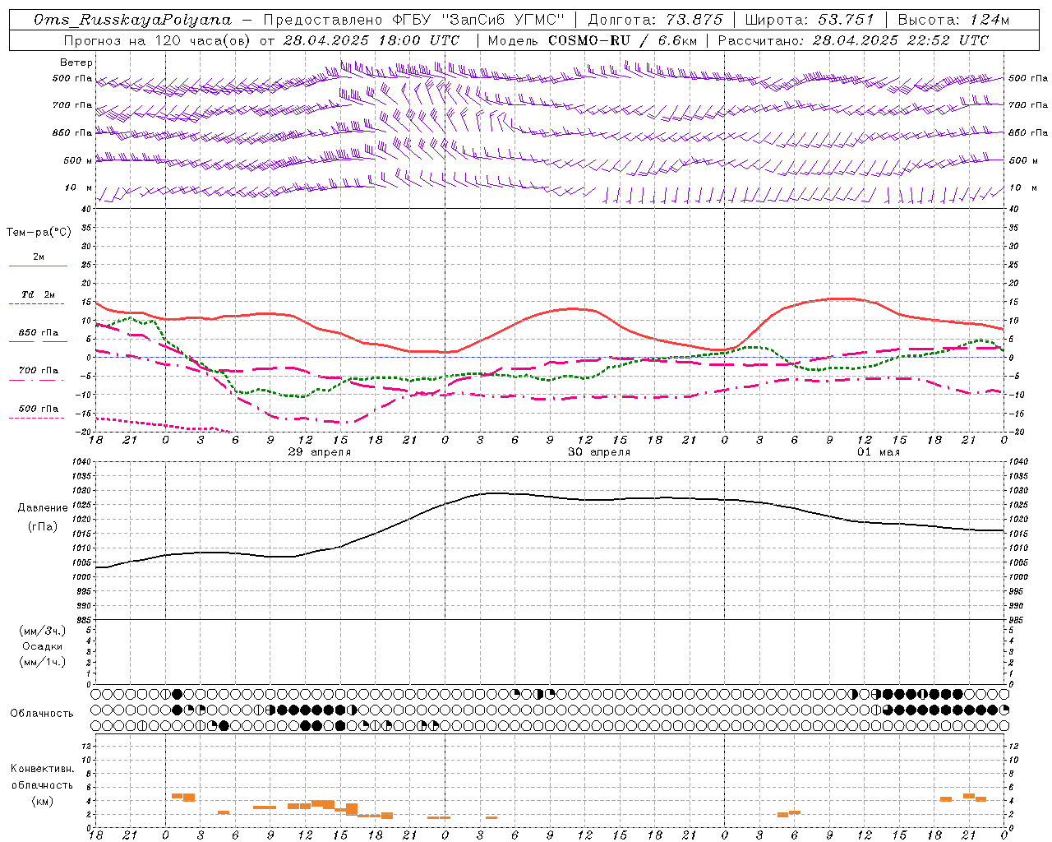
Task: Select the Широта: 53.751 value
Action: (810, 20)
